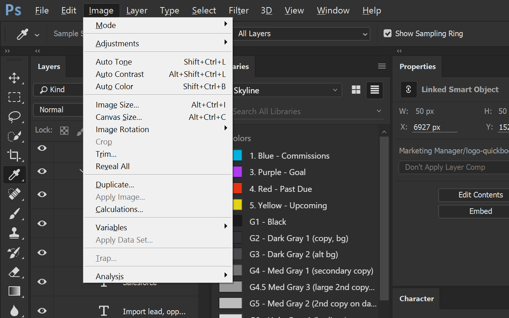
Task: Select the Lasso tool
Action: coord(14,116)
